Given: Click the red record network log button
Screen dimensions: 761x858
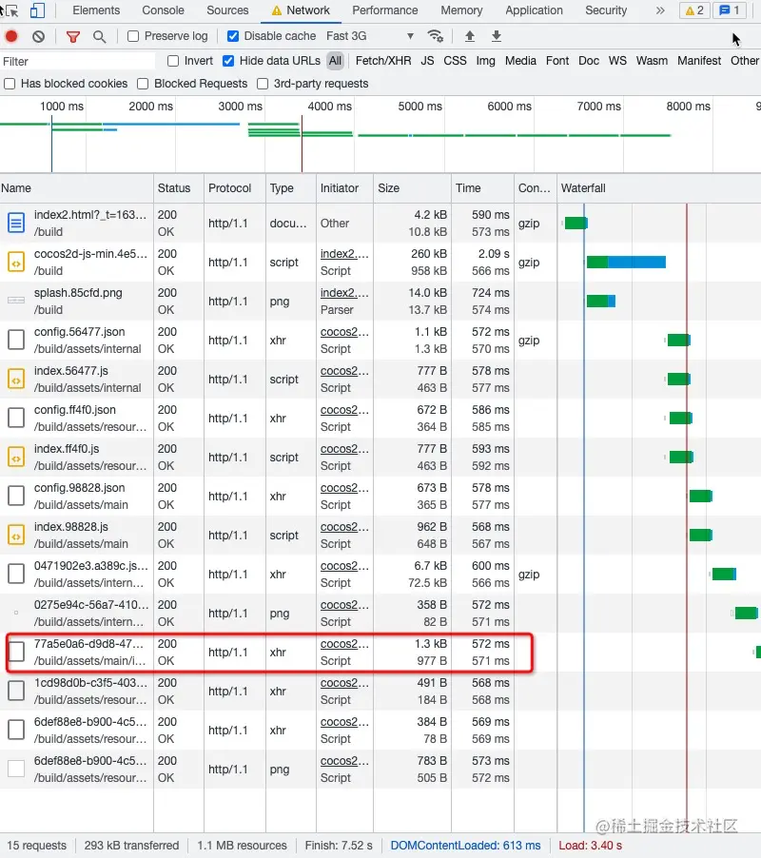Looking at the screenshot, I should (11, 36).
